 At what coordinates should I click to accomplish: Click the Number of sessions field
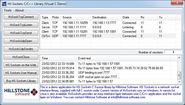173,52
